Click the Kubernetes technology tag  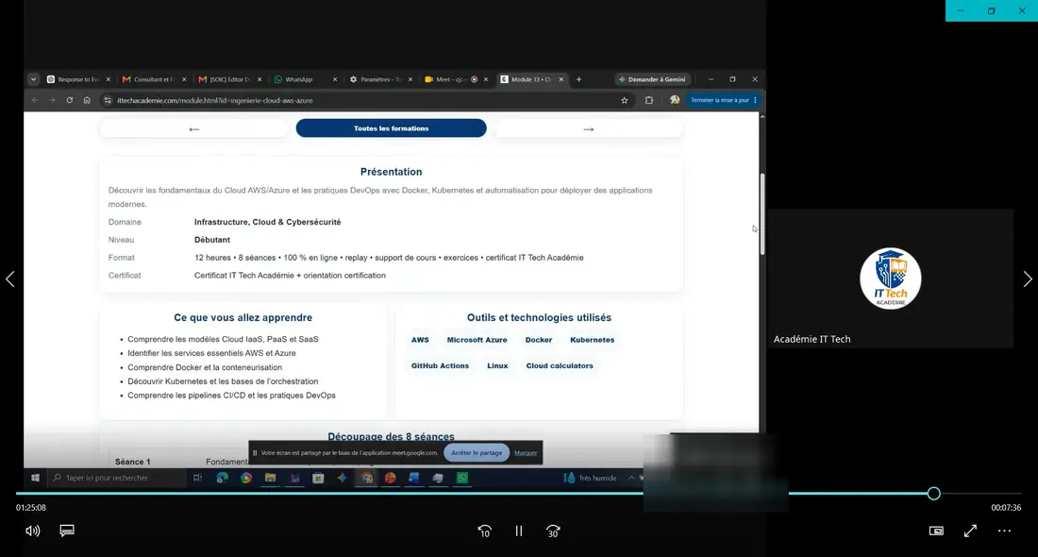592,340
